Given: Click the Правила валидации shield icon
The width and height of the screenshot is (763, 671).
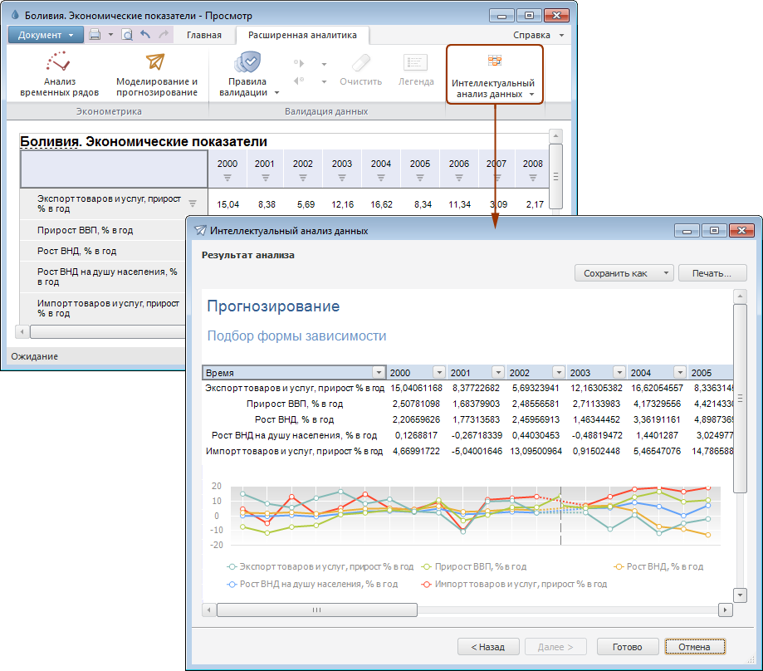Looking at the screenshot, I should coord(248,63).
